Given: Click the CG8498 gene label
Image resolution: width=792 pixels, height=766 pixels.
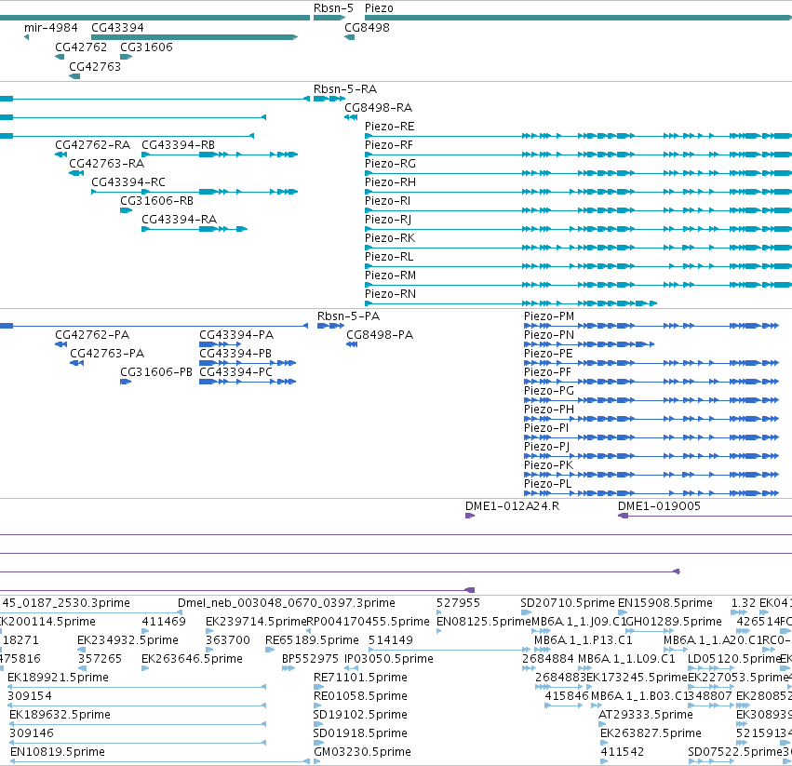Looking at the screenshot, I should pyautogui.click(x=368, y=27).
